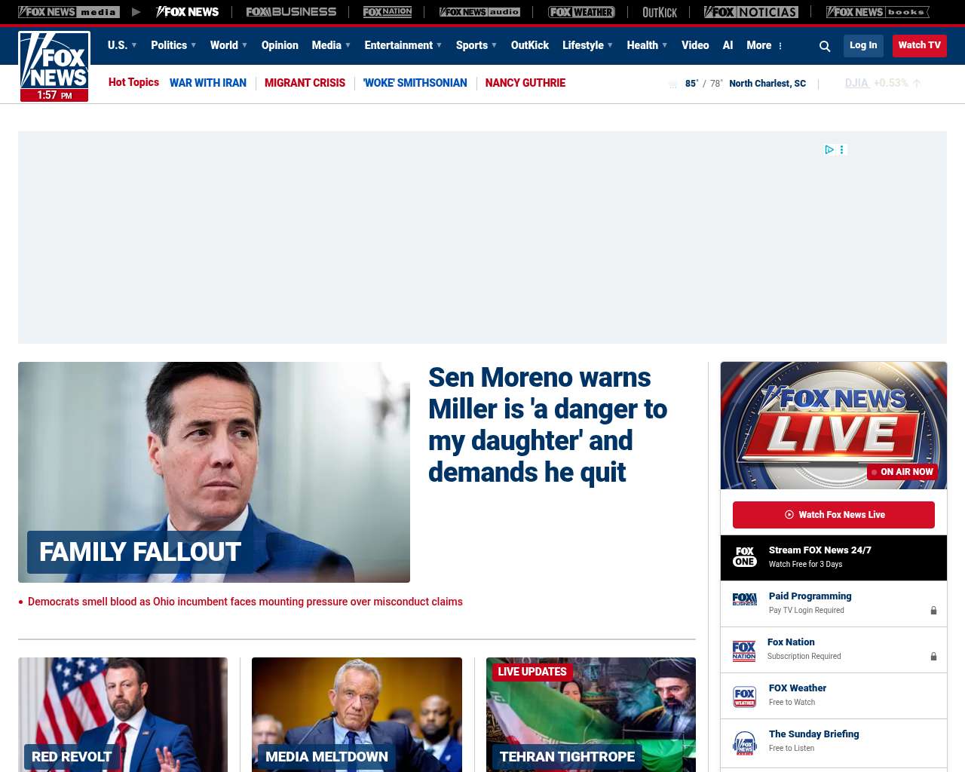Viewport: 965px width, 772px height.
Task: Click the ON AIR NOW badge
Action: pyautogui.click(x=902, y=472)
